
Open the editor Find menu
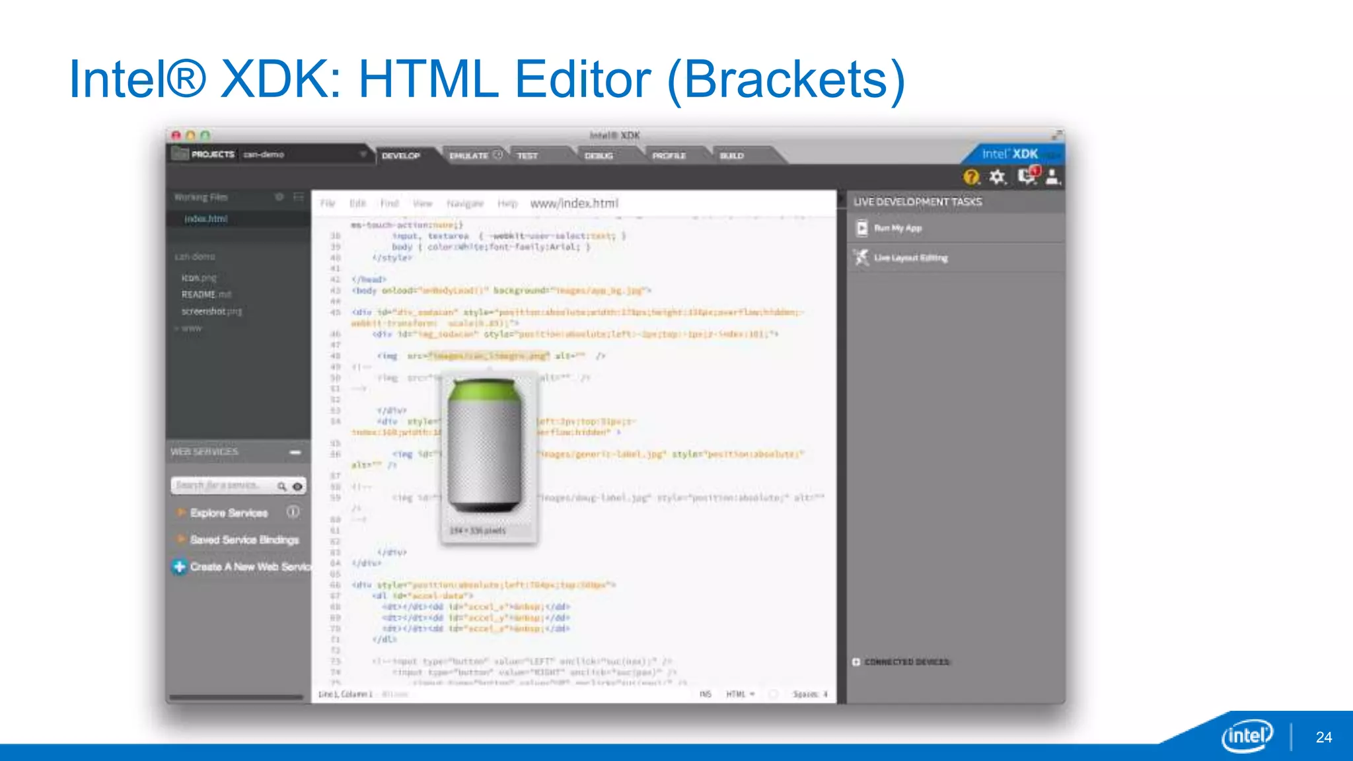390,203
